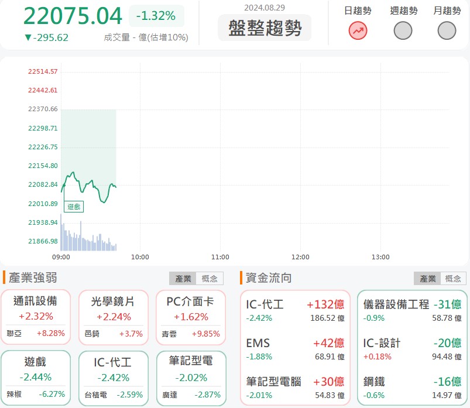The width and height of the screenshot is (470, 408).
Task: Click the gray monthly trend indicator circle
Action: tap(447, 30)
